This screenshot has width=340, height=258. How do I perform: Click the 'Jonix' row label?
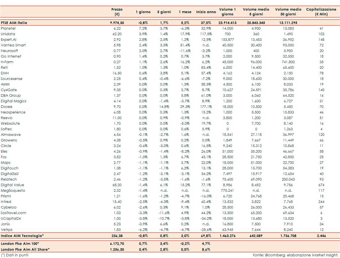click(6, 224)
